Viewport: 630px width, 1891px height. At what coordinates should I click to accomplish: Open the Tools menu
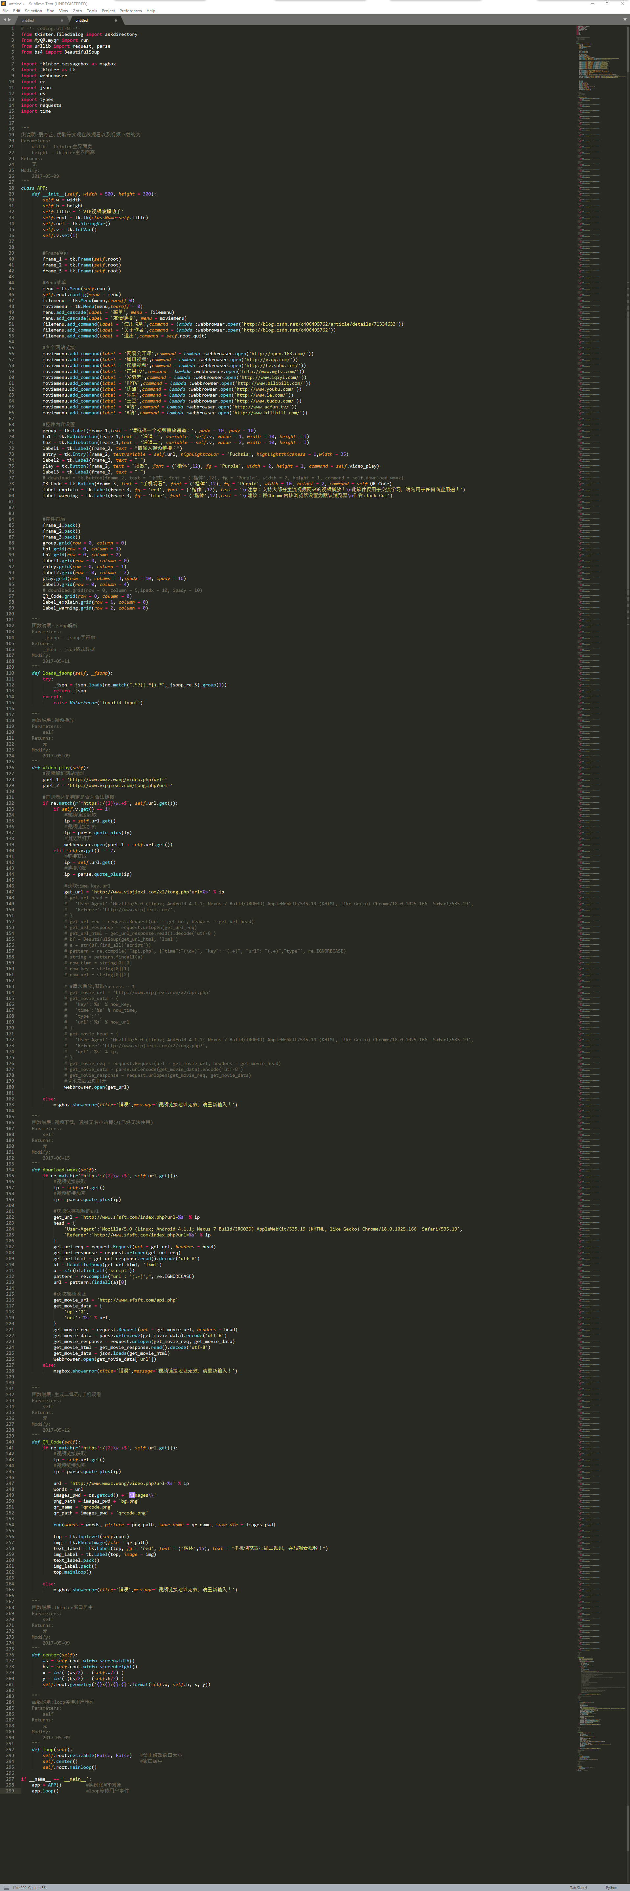click(x=92, y=11)
